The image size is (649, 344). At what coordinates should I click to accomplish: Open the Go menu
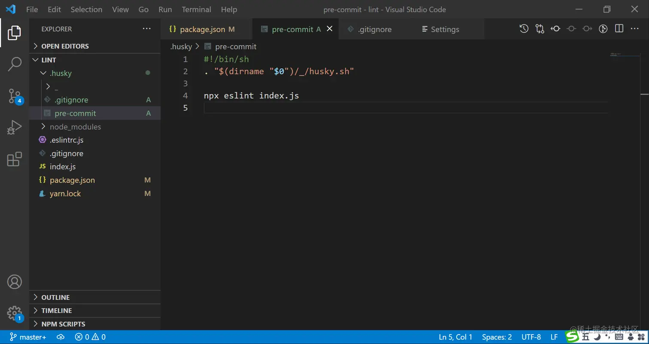[144, 9]
